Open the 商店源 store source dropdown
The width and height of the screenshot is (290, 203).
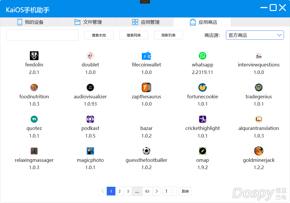coord(255,35)
